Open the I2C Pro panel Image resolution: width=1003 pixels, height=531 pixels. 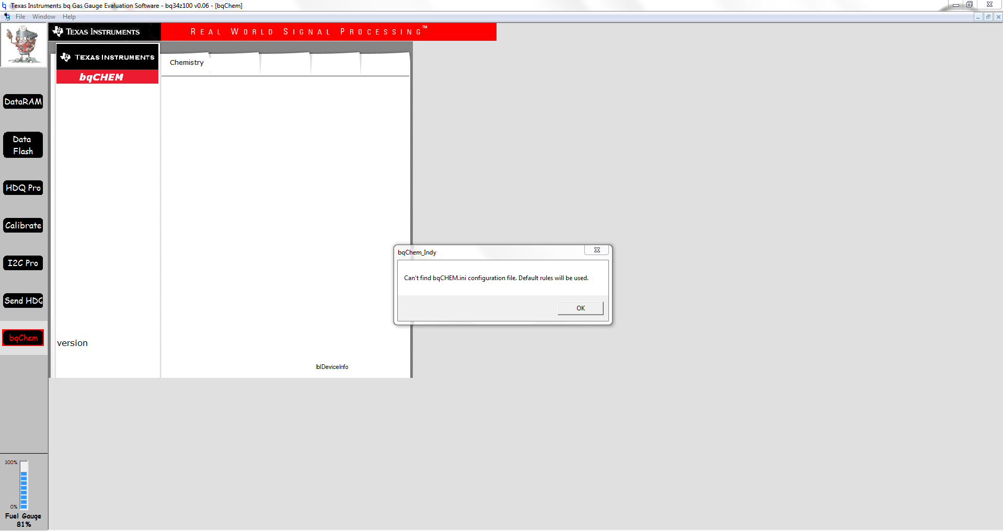pyautogui.click(x=23, y=263)
